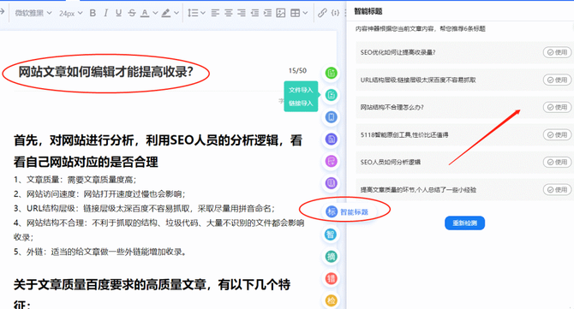Screen dimensions: 574x309
Task: Choose 文件导入 in the import popup
Action: pos(301,90)
